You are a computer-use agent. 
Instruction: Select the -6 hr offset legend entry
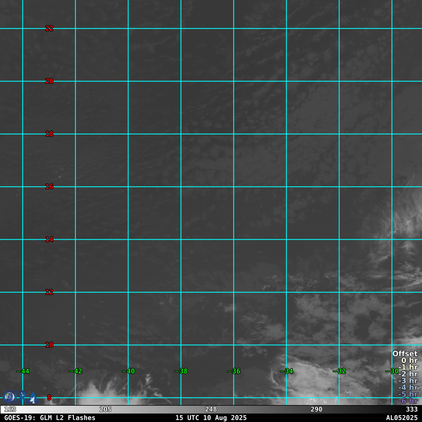click(408, 401)
